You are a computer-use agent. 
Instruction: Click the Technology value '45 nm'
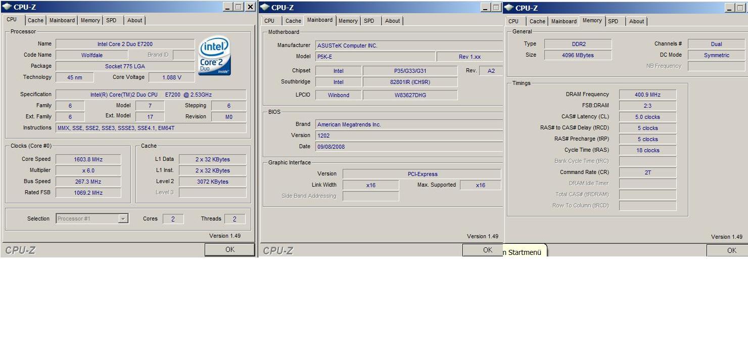[x=74, y=77]
